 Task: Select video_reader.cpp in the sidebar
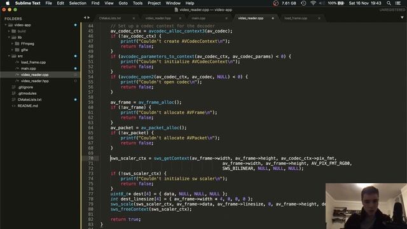(34, 75)
